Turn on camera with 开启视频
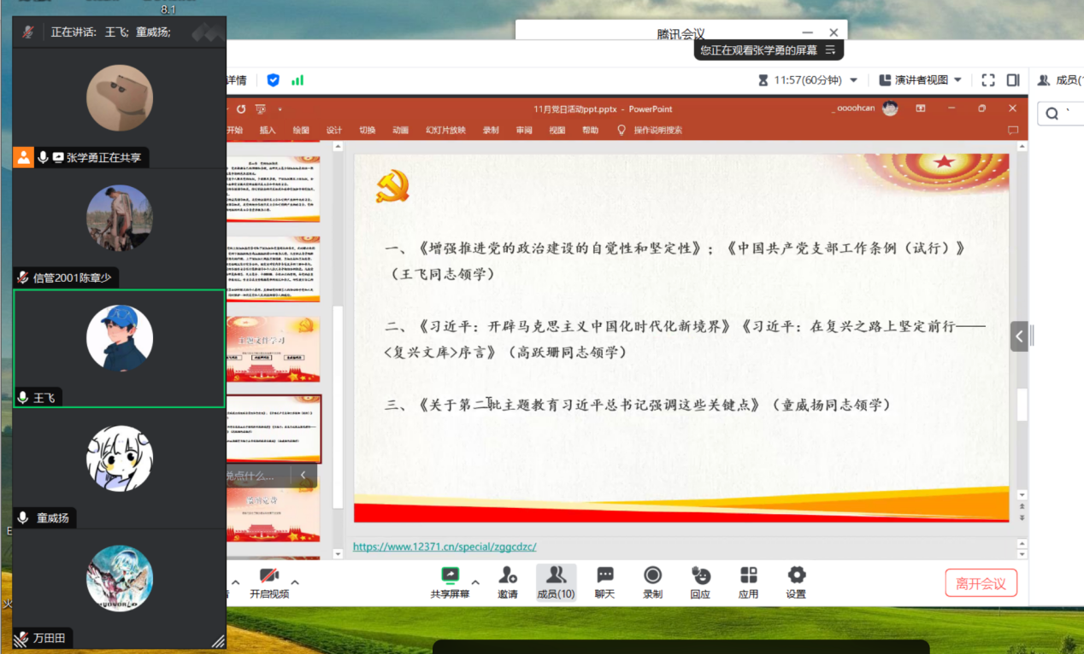The width and height of the screenshot is (1084, 654). pos(269,581)
